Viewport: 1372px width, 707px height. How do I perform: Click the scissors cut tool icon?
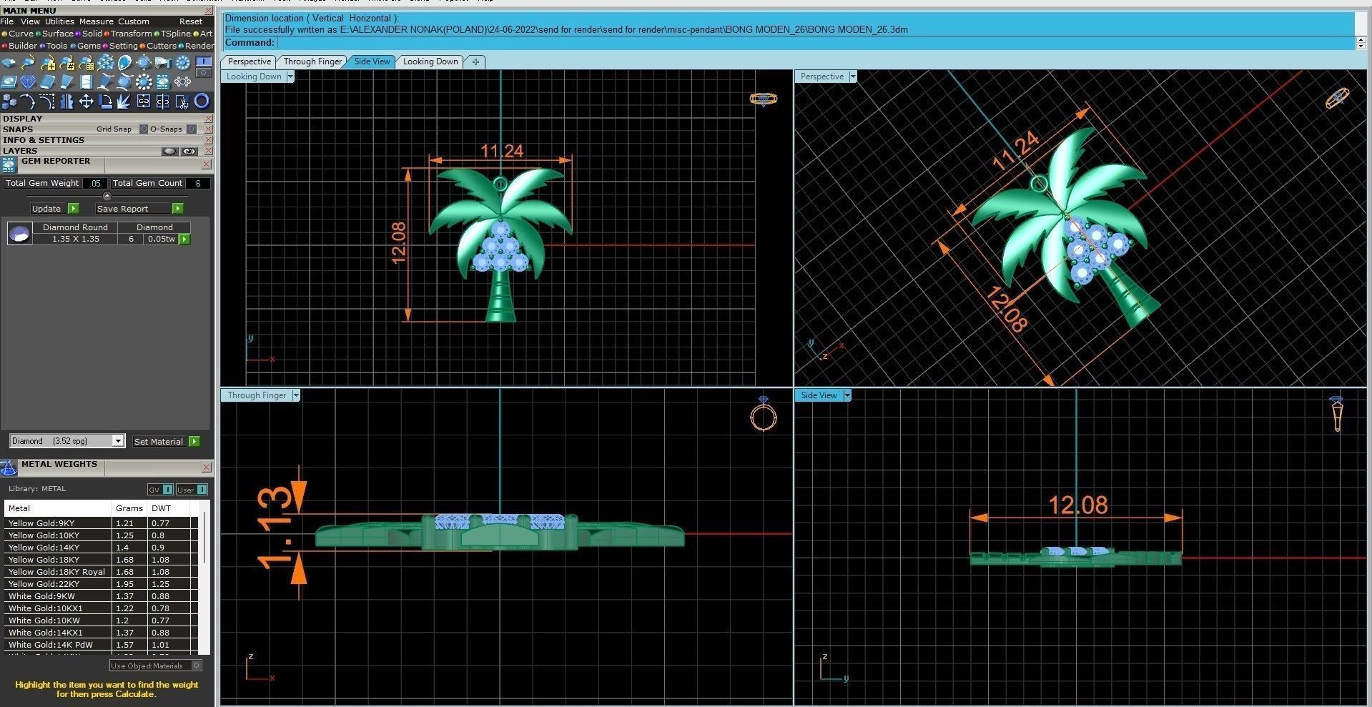pyautogui.click(x=182, y=102)
